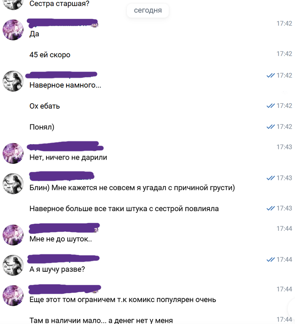This screenshot has height=324, width=295.
Task: Select message "Там в наличии мало..."
Action: [101, 320]
